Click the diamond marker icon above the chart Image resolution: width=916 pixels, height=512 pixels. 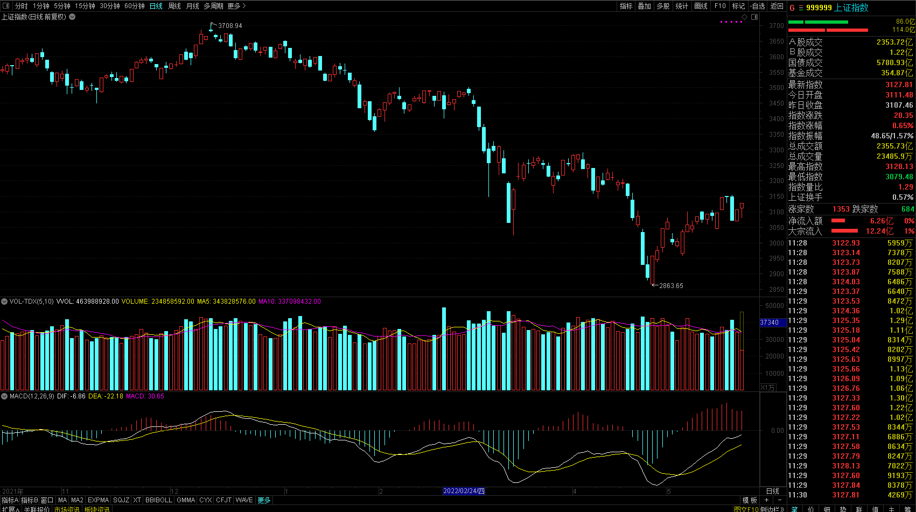745,17
